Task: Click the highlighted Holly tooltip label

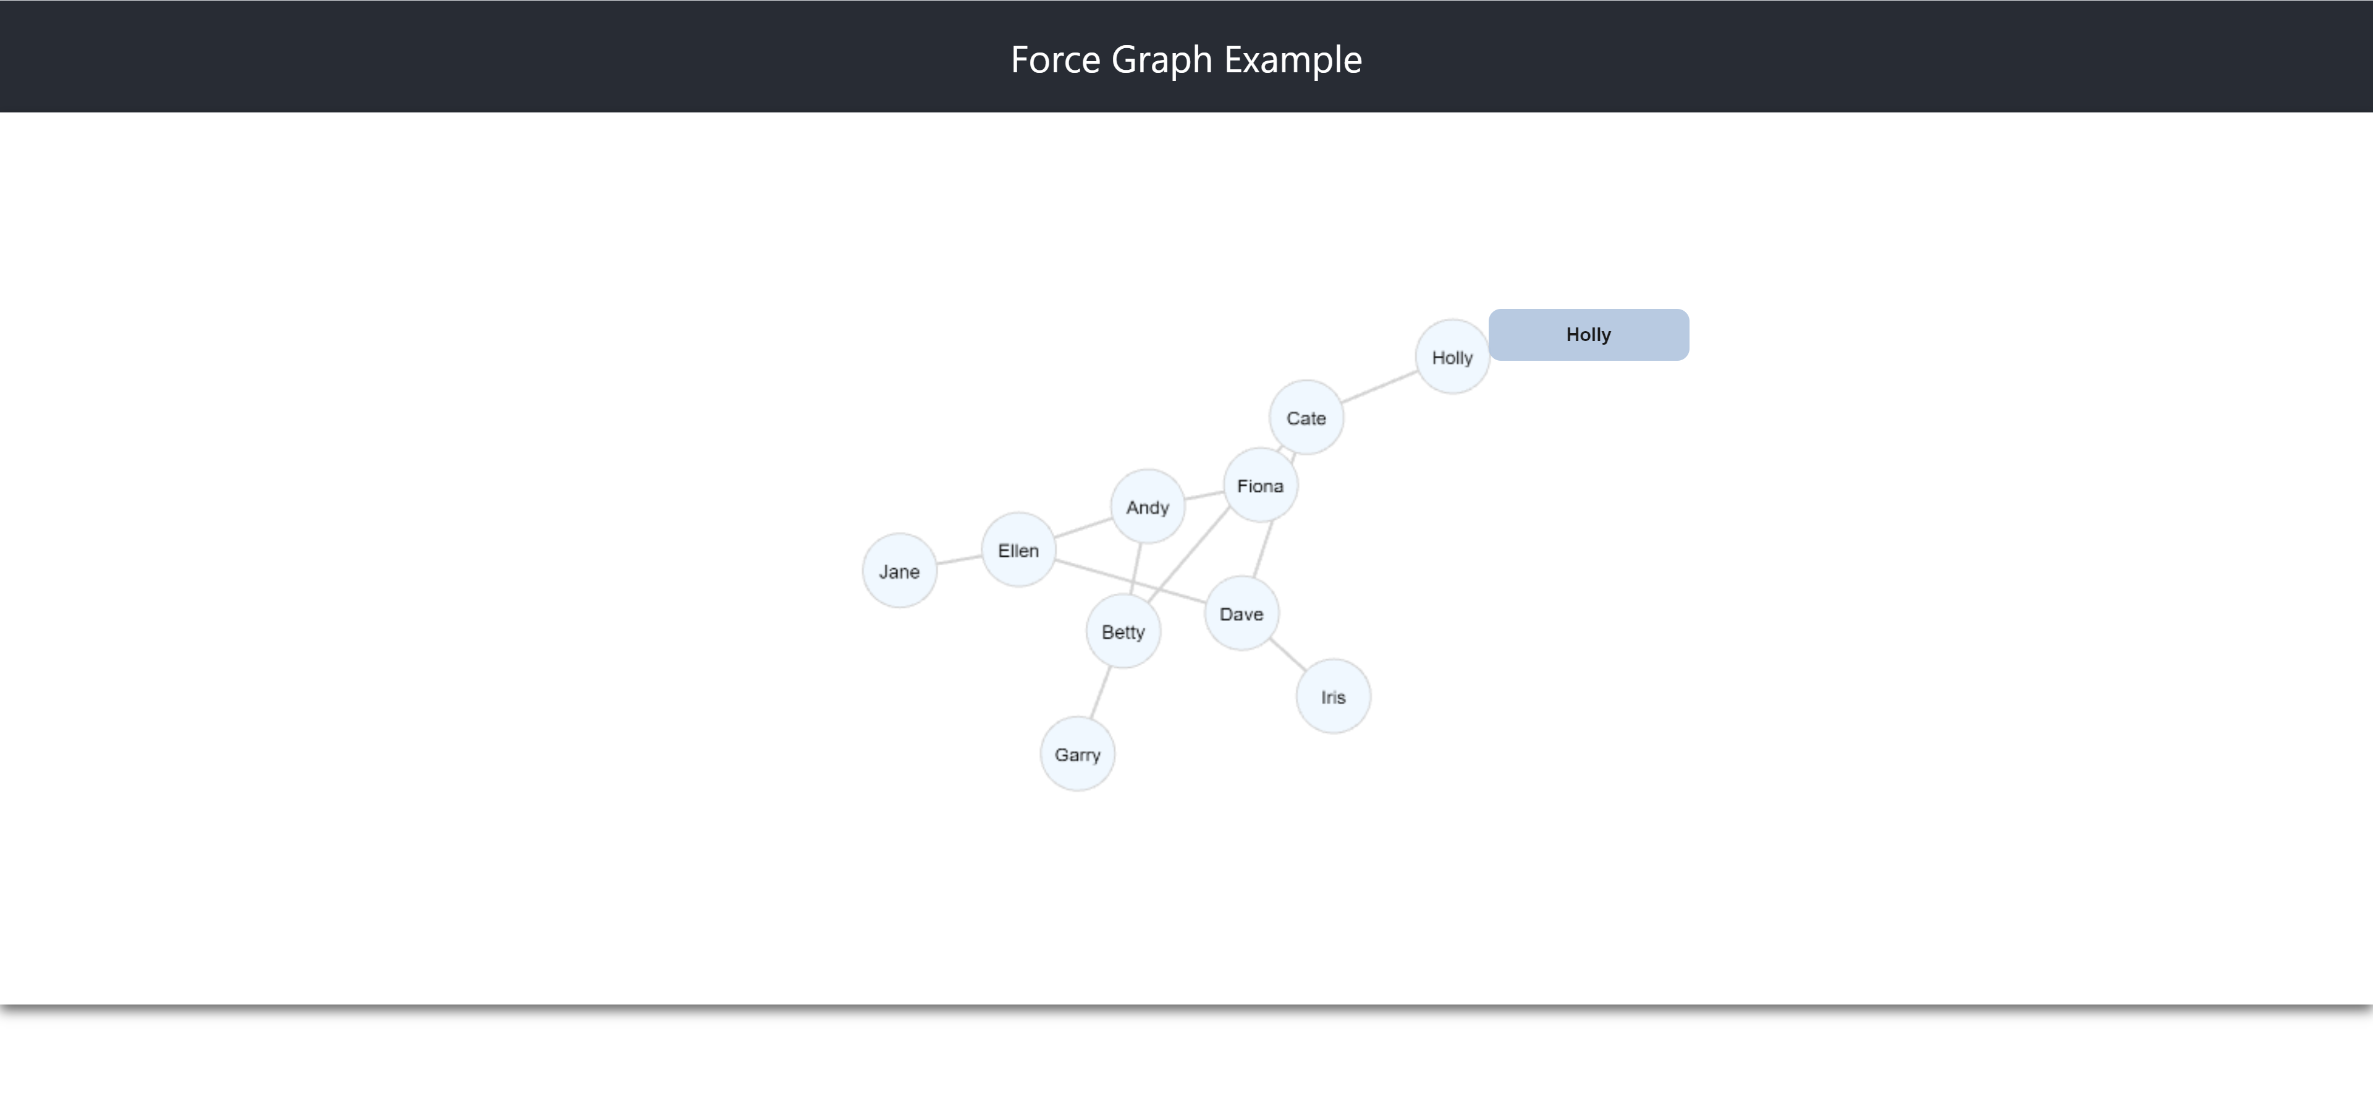Action: coord(1588,334)
